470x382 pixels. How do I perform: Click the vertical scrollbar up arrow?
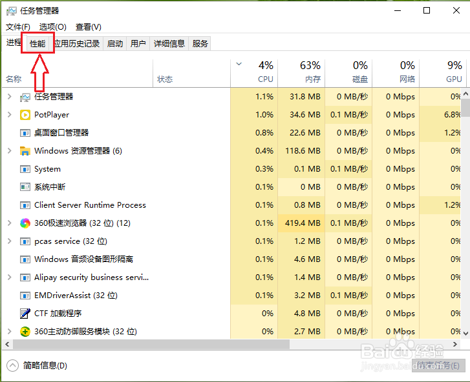point(465,94)
